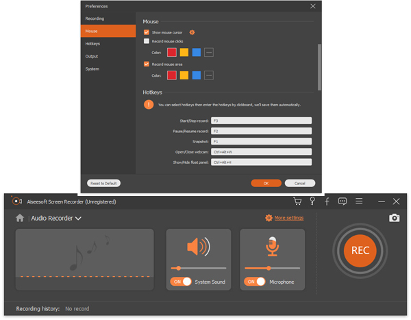Open the feedback chat bubble icon
Image resolution: width=411 pixels, height=320 pixels.
point(342,201)
